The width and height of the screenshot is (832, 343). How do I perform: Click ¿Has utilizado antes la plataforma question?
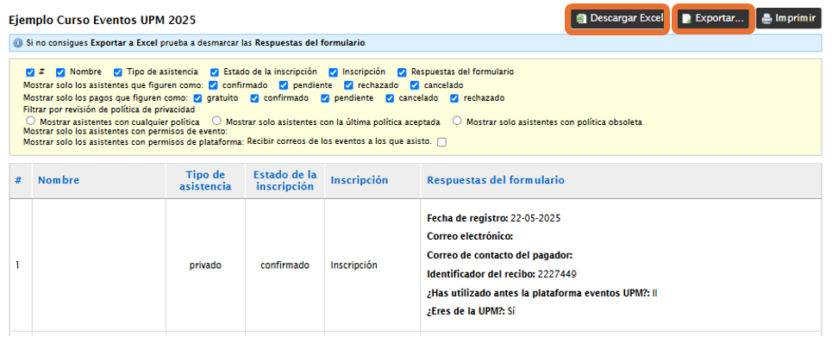tap(539, 293)
